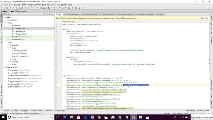Collapse the app module tree node
213x120 pixels.
pos(4,17)
